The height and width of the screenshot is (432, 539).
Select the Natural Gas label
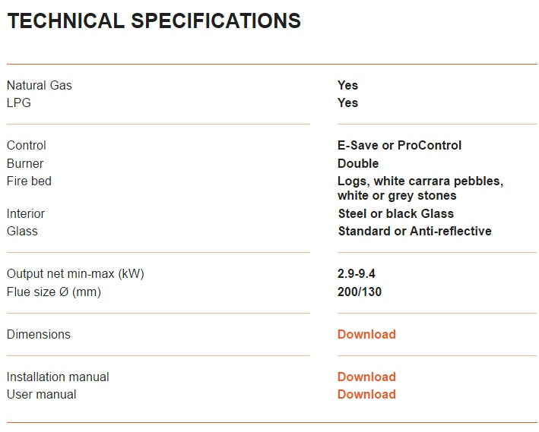pos(40,85)
